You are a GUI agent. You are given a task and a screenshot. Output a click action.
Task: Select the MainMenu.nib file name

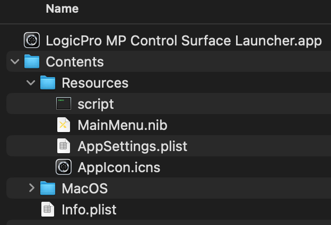tap(123, 125)
